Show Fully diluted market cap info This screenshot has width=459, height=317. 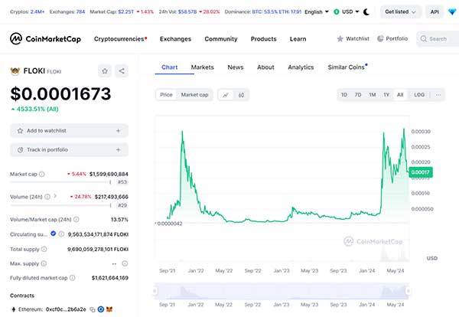[73, 278]
